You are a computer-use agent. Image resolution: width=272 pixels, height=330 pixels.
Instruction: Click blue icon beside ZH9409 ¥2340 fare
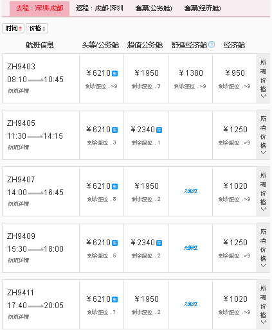point(159,243)
